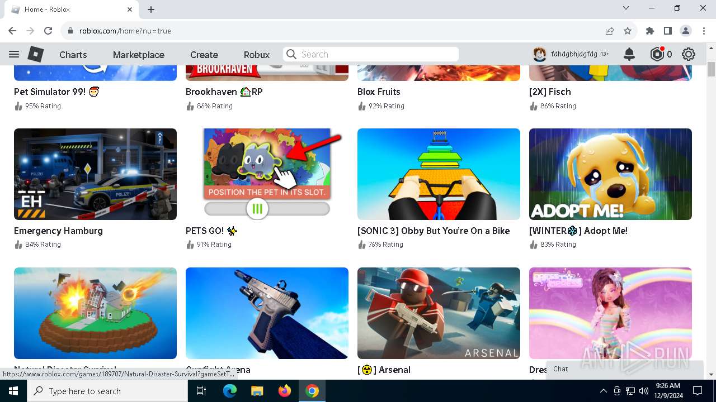
Task: Open [2X] Fisch title link
Action: [550, 92]
